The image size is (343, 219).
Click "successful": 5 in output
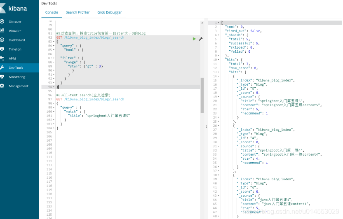[x=244, y=43]
